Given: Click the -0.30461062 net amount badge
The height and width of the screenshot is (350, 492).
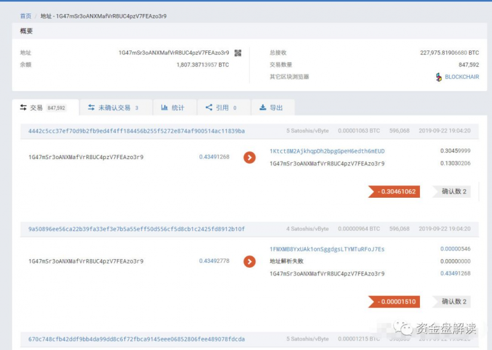Looking at the screenshot, I should [x=394, y=192].
